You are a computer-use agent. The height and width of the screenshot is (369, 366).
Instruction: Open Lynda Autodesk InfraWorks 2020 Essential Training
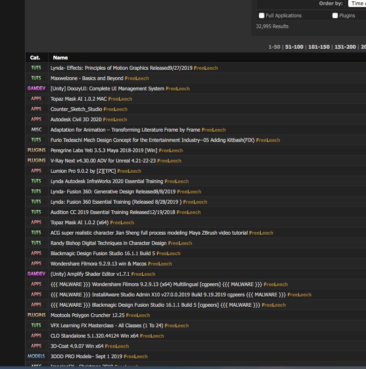(107, 181)
